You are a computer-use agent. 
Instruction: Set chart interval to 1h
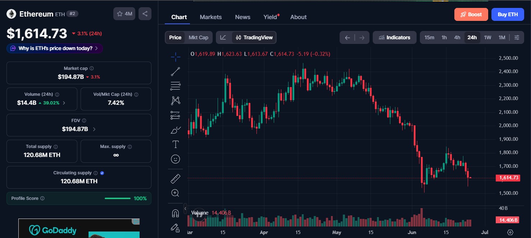tap(444, 37)
